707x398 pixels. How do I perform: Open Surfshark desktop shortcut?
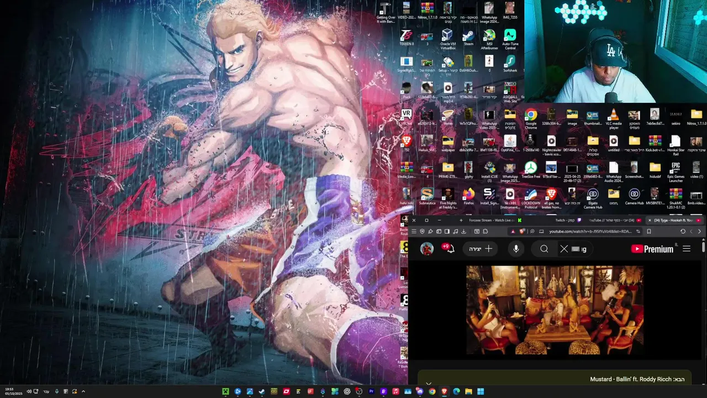[510, 64]
